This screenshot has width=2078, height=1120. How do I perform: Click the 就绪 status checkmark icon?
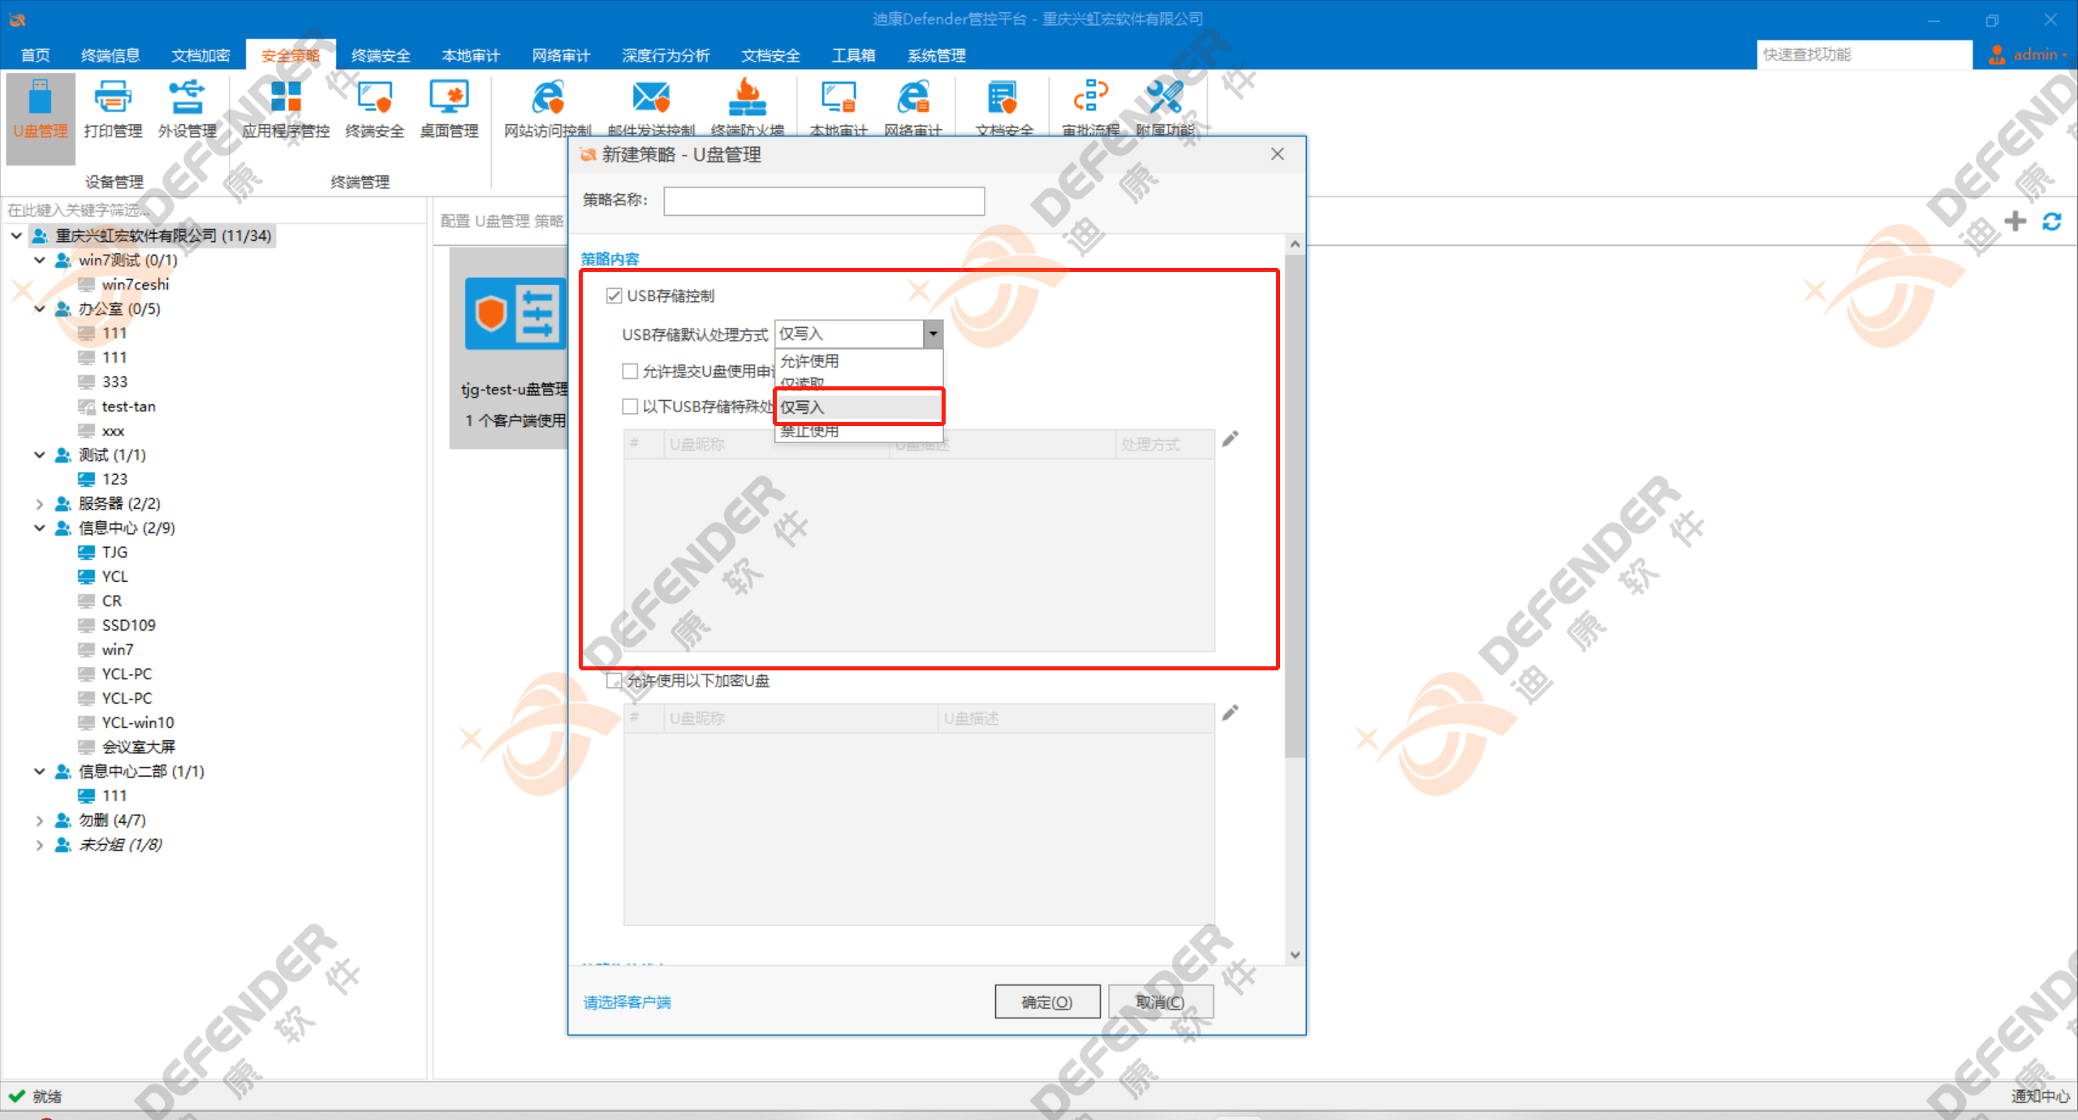(x=16, y=1096)
